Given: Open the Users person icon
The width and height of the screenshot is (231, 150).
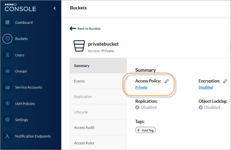Looking at the screenshot, I should click(7, 55).
